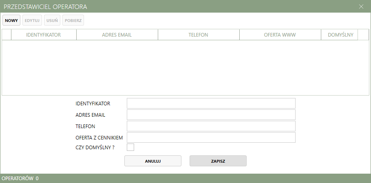Focus the OFERTA Z CENNIKIEM input field
Screen dimensions: 371x183
[x=211, y=137]
